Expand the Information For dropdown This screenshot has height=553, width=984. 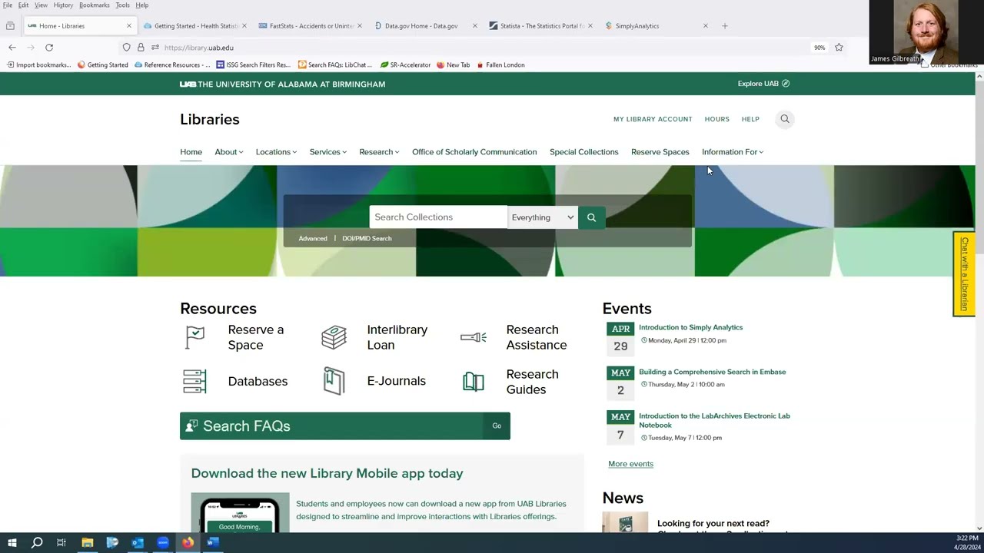click(x=733, y=152)
